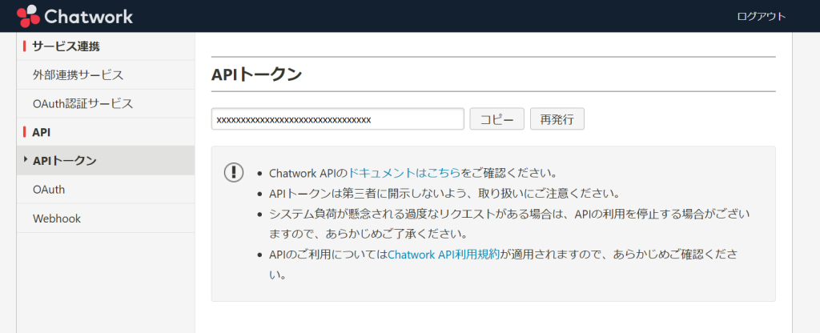Open OAuth認証サービス in the sidebar
The image size is (820, 333).
(82, 103)
